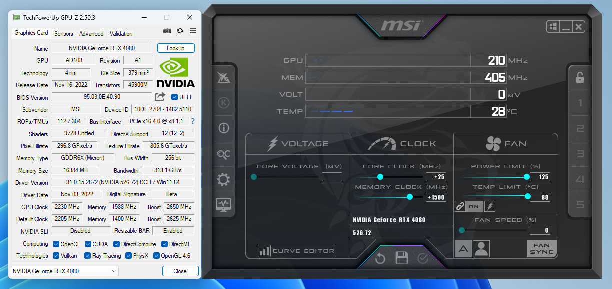
Task: Select profile slot 1 in Afterburner
Action: pyautogui.click(x=580, y=103)
